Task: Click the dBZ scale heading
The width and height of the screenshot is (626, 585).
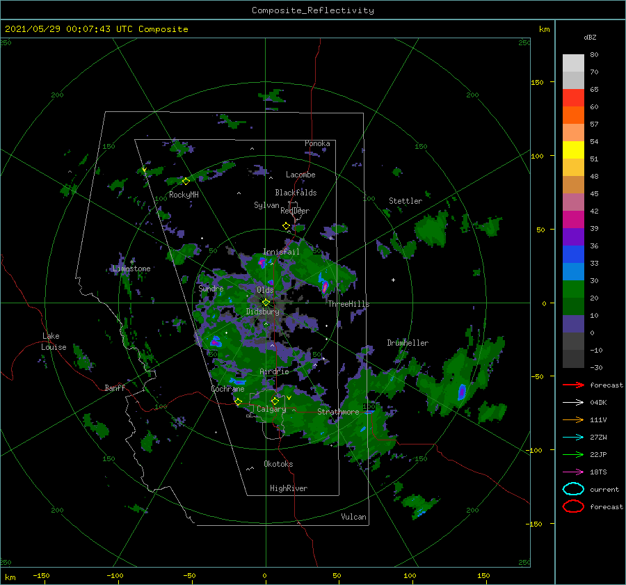Action: [590, 37]
